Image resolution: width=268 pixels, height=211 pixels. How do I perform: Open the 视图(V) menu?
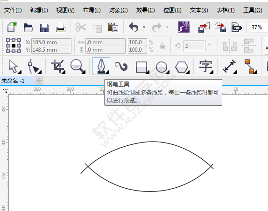click(65, 10)
